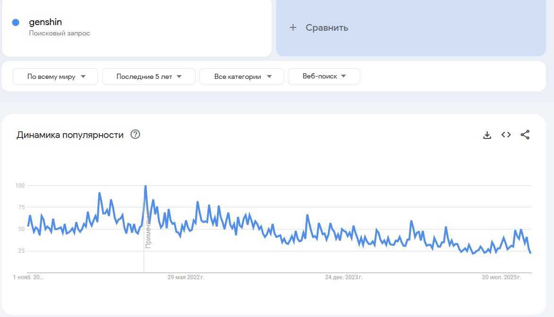The width and height of the screenshot is (554, 317).
Task: Click the chart line's peak at 100
Action: [x=145, y=186]
